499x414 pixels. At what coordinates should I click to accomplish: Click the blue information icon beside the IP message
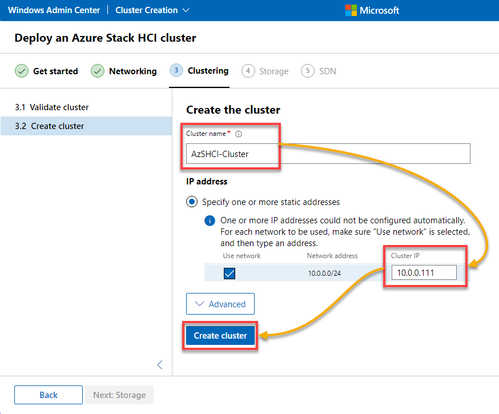coord(210,220)
